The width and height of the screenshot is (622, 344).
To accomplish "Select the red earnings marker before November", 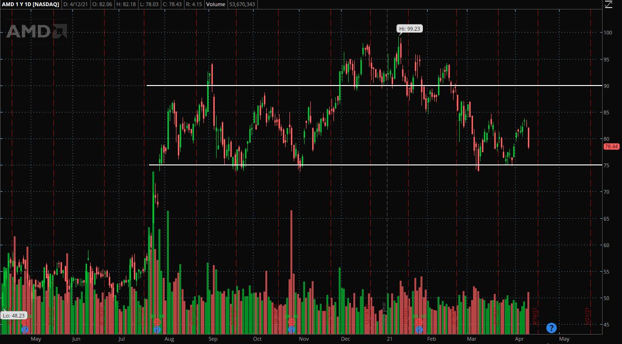I will [291, 322].
